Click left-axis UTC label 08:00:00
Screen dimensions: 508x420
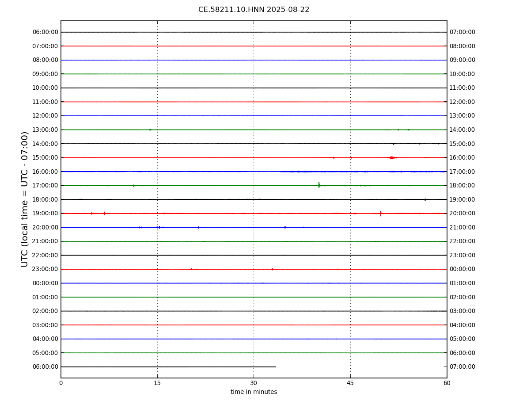[x=45, y=60]
